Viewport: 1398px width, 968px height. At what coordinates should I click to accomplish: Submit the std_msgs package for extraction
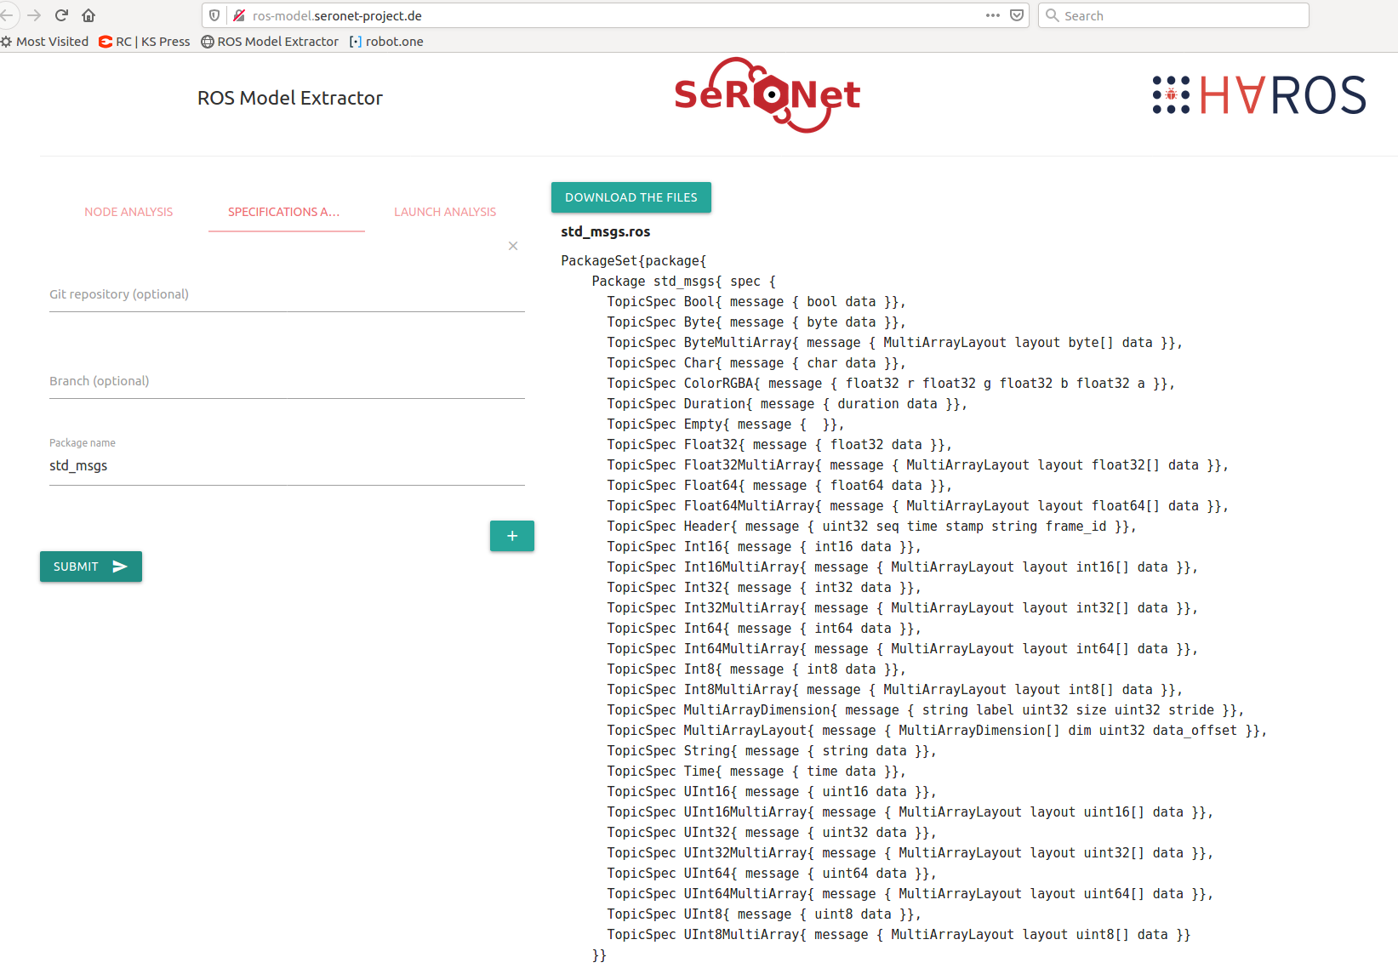coord(90,566)
